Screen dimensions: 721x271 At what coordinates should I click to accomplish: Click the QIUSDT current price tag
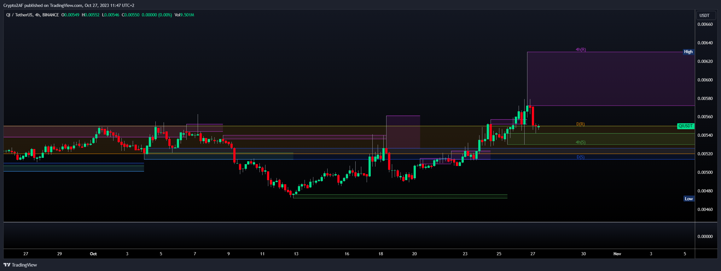coord(686,126)
